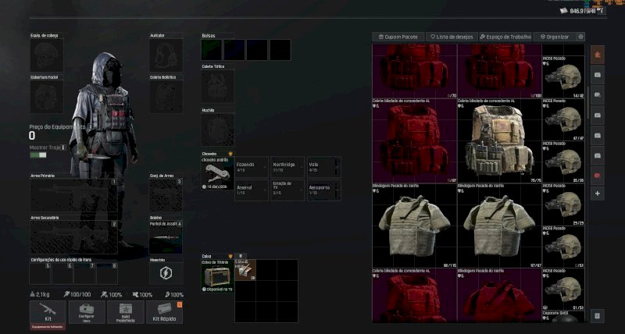Select Blindagem Pesada do Xerife 98/115
Viewport: 625px width, 334px height.
(415, 226)
